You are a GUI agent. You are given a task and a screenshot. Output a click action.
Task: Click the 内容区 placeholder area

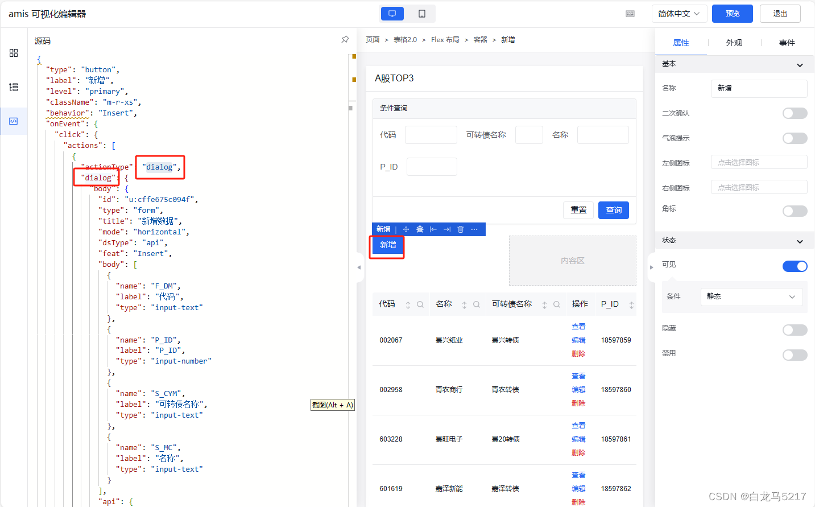click(572, 261)
